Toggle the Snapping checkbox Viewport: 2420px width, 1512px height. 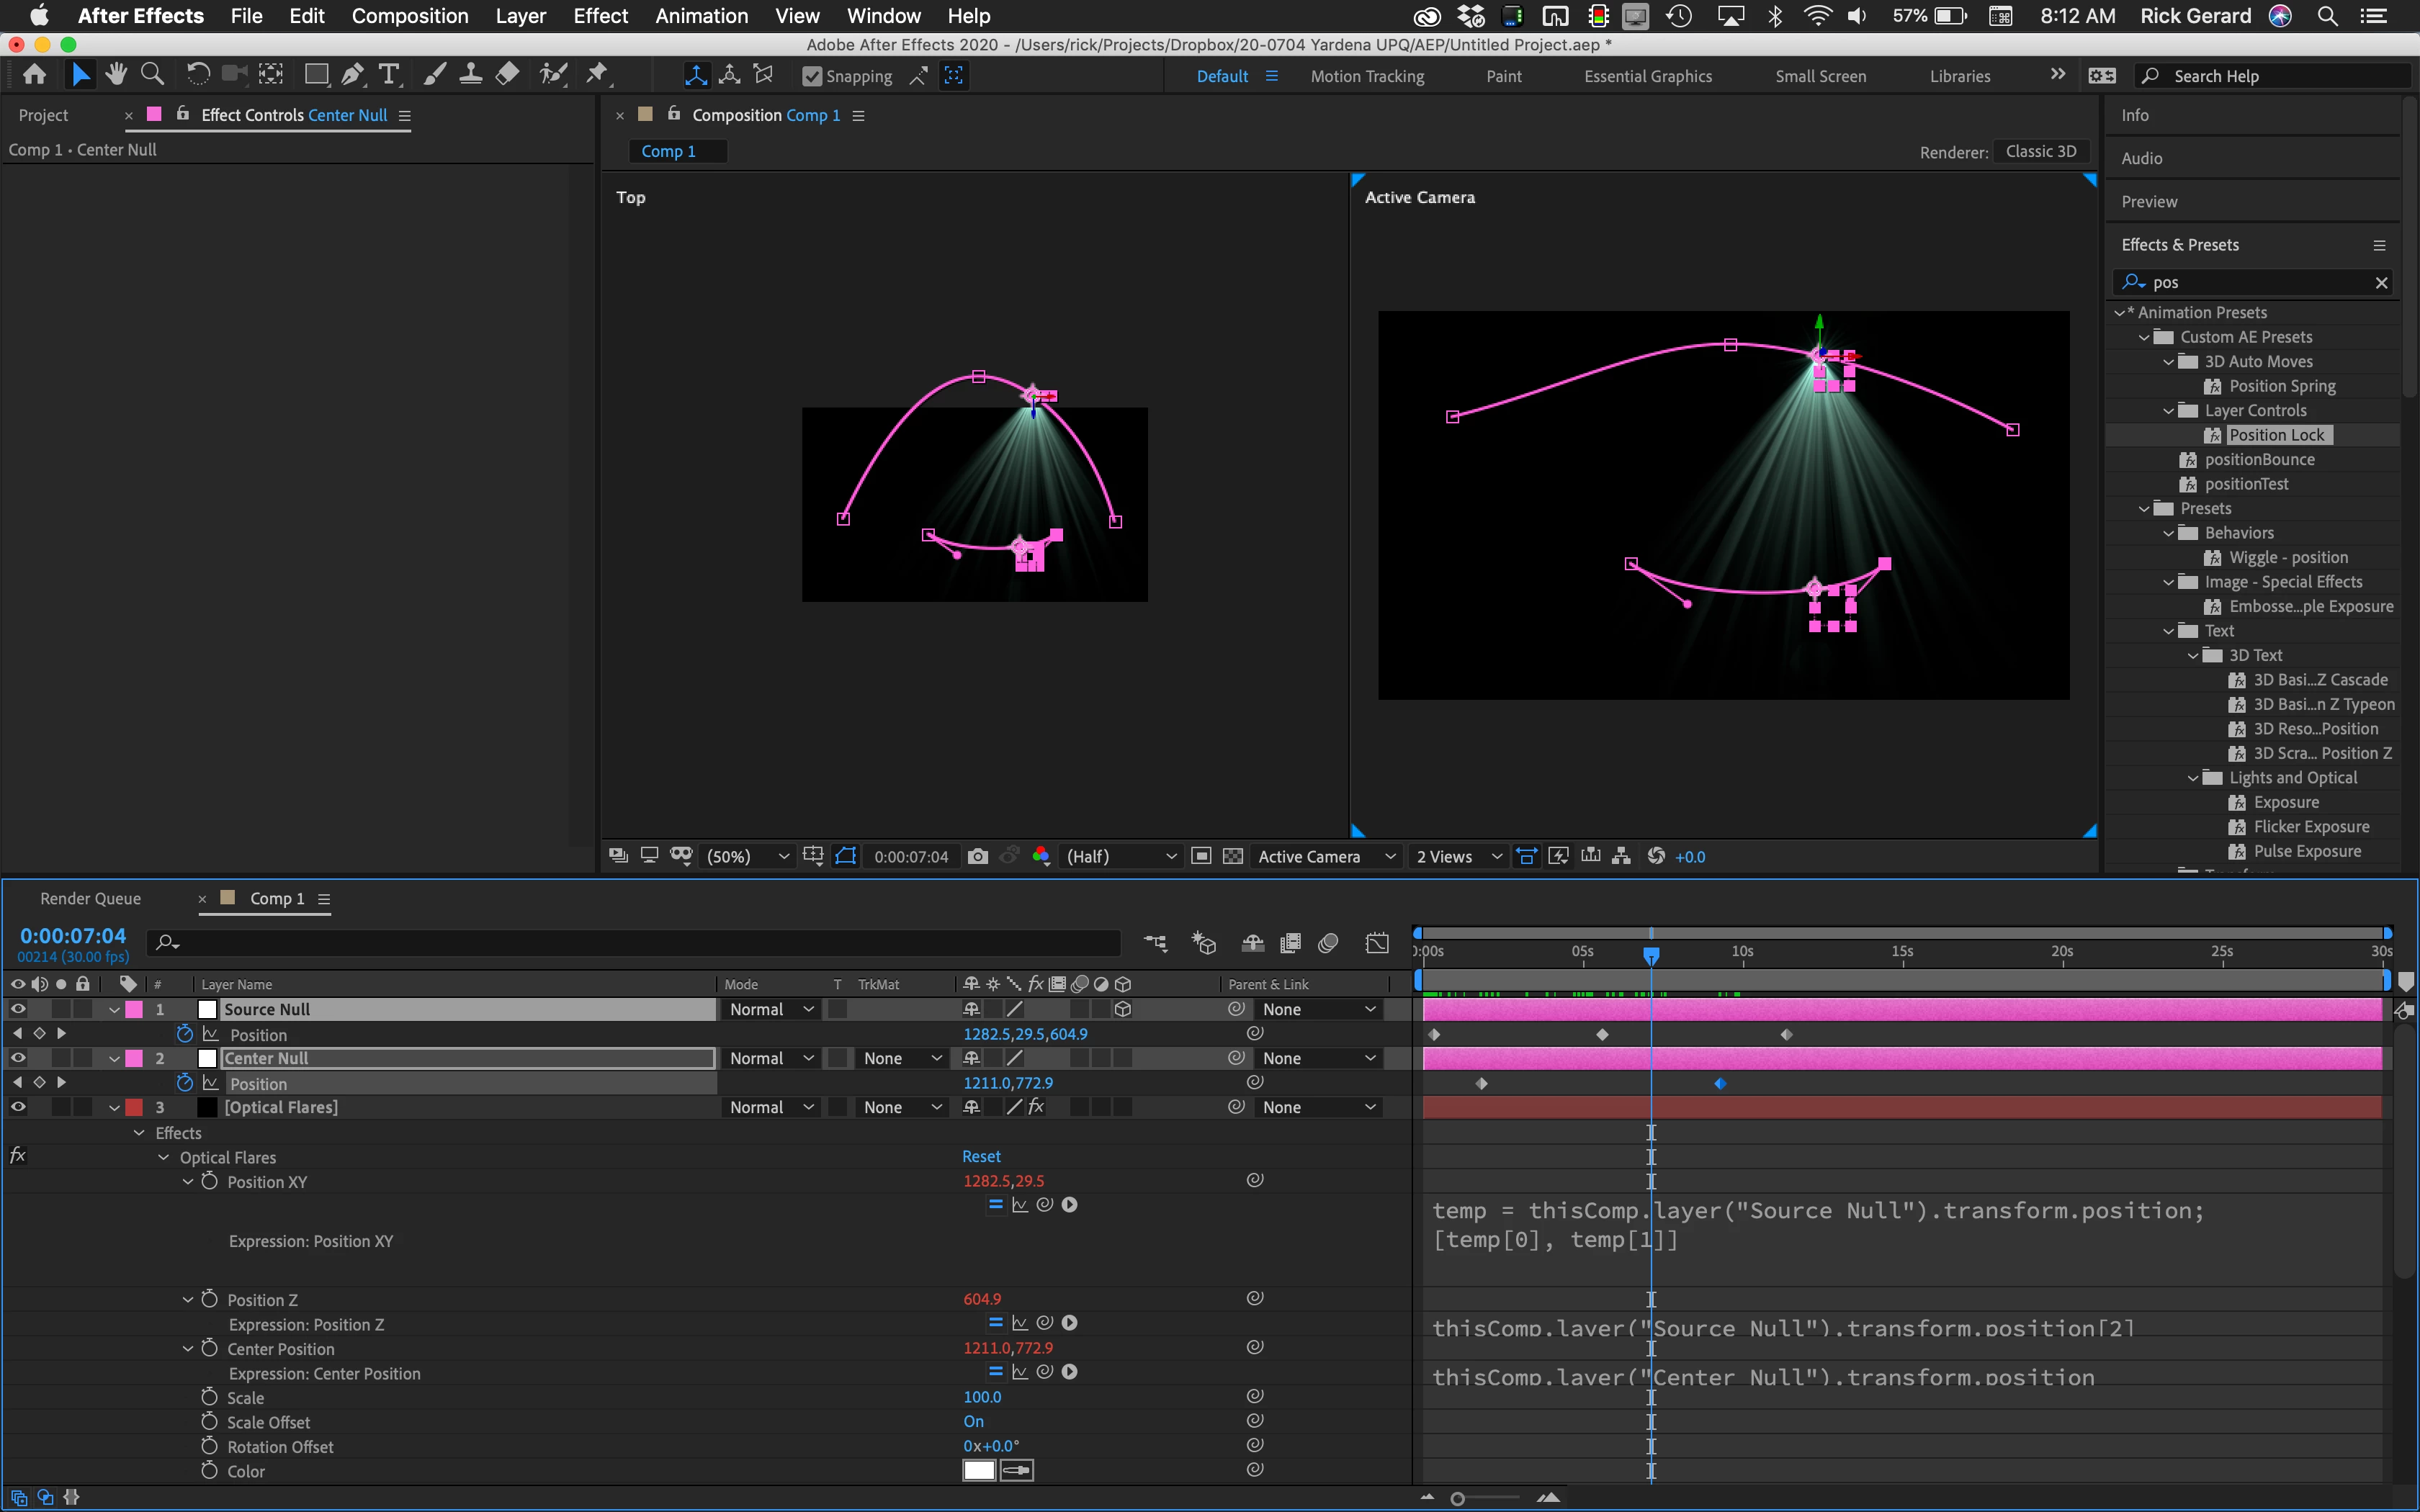(x=812, y=76)
